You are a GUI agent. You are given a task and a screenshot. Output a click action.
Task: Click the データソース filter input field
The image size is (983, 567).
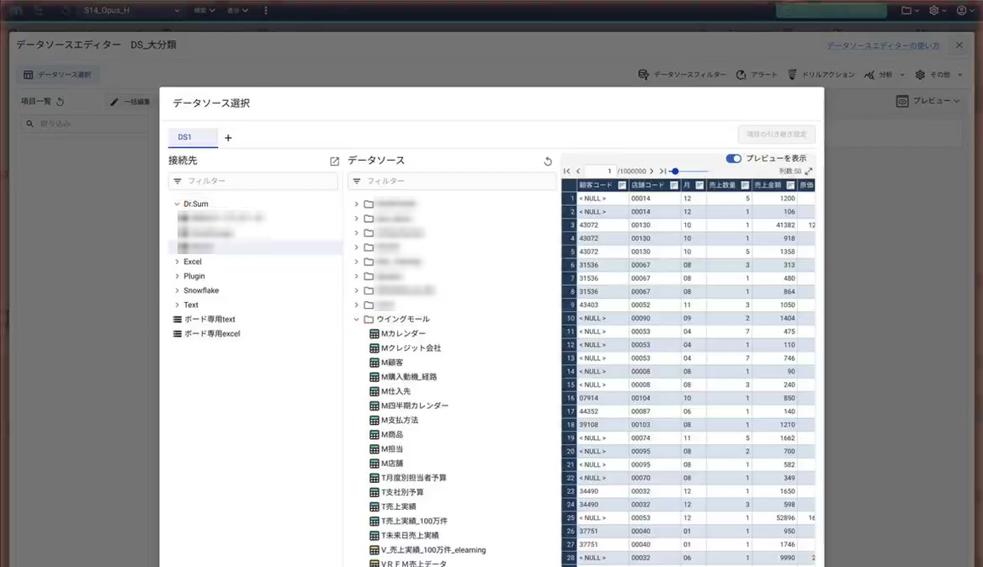tap(452, 181)
